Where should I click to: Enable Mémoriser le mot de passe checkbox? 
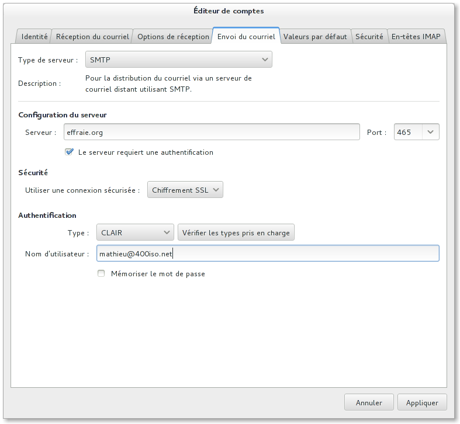point(102,273)
